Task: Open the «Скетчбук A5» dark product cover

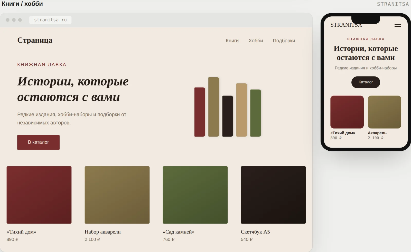Action: (x=273, y=195)
